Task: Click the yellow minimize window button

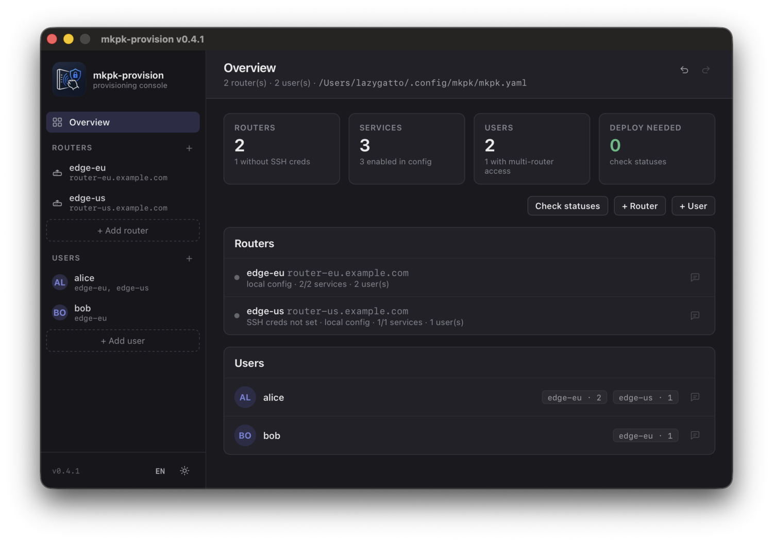Action: coord(69,39)
